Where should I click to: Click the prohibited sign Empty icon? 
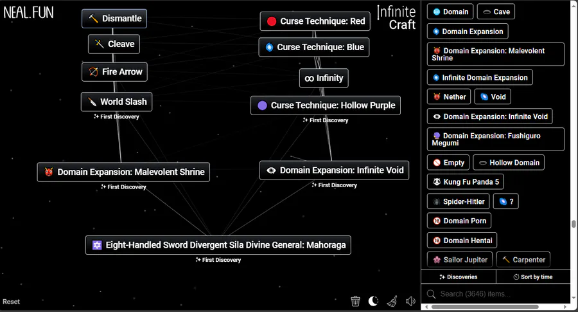tap(437, 163)
